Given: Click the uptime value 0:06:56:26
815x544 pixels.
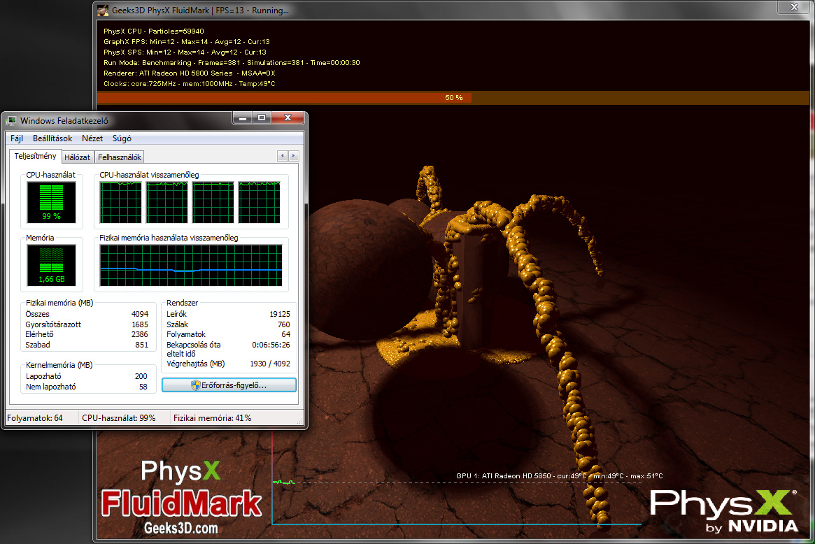Looking at the screenshot, I should pyautogui.click(x=271, y=345).
